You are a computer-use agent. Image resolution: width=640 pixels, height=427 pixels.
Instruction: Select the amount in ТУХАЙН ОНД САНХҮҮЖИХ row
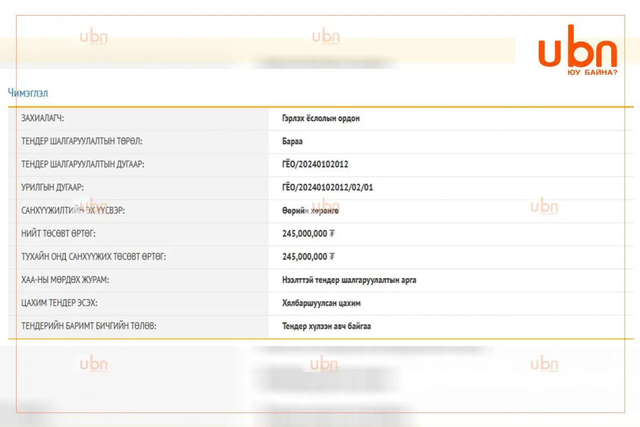[308, 257]
